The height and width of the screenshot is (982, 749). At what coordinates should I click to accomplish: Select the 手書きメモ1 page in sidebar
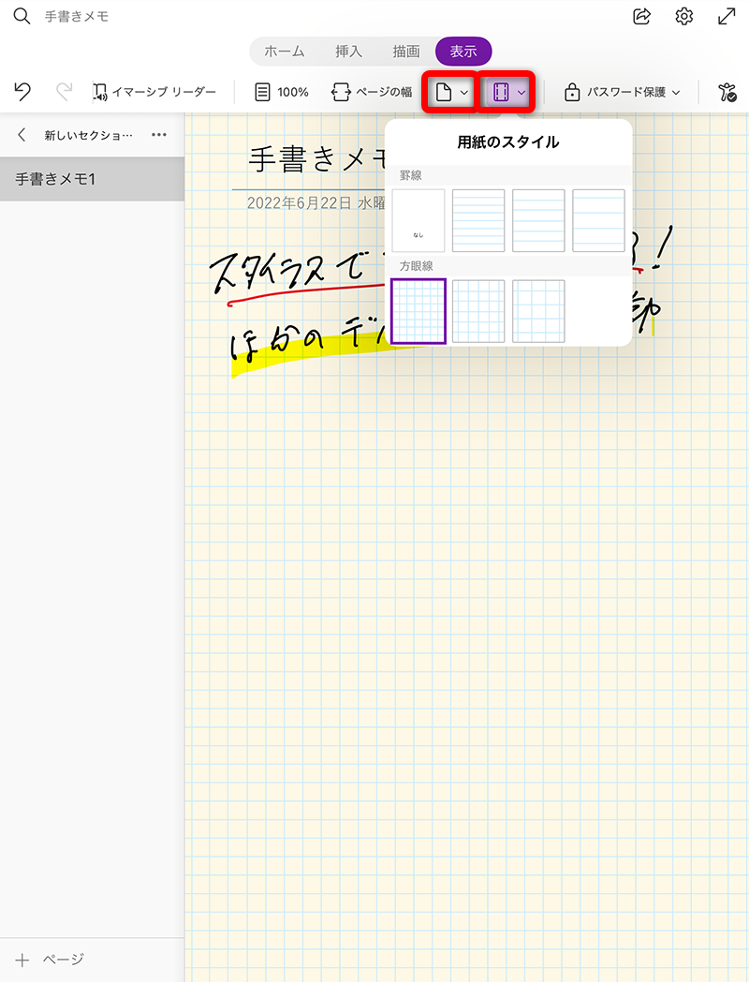56,178
